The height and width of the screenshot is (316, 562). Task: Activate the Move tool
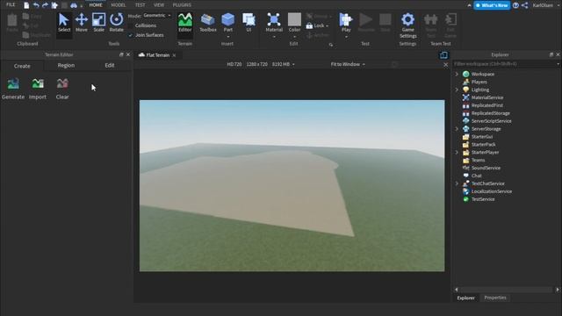[82, 23]
